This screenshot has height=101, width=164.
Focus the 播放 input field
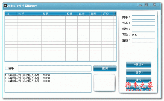143,41
